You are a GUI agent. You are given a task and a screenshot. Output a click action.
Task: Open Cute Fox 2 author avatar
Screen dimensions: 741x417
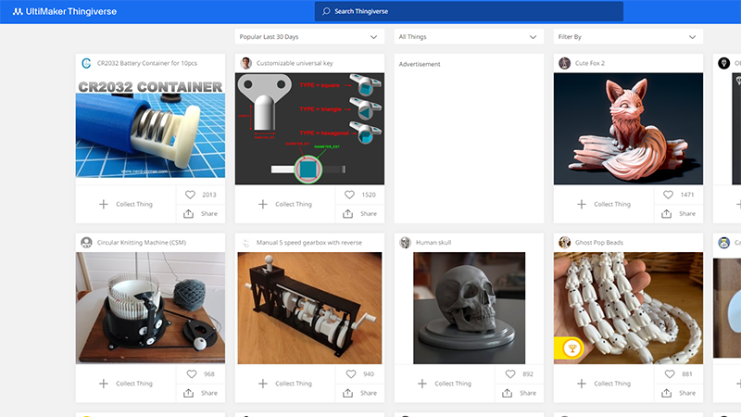tap(564, 63)
